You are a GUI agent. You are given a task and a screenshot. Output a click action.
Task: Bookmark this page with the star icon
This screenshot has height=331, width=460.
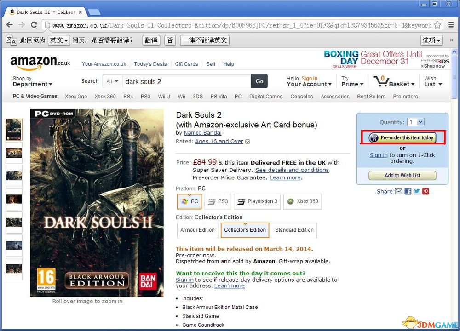(437, 25)
